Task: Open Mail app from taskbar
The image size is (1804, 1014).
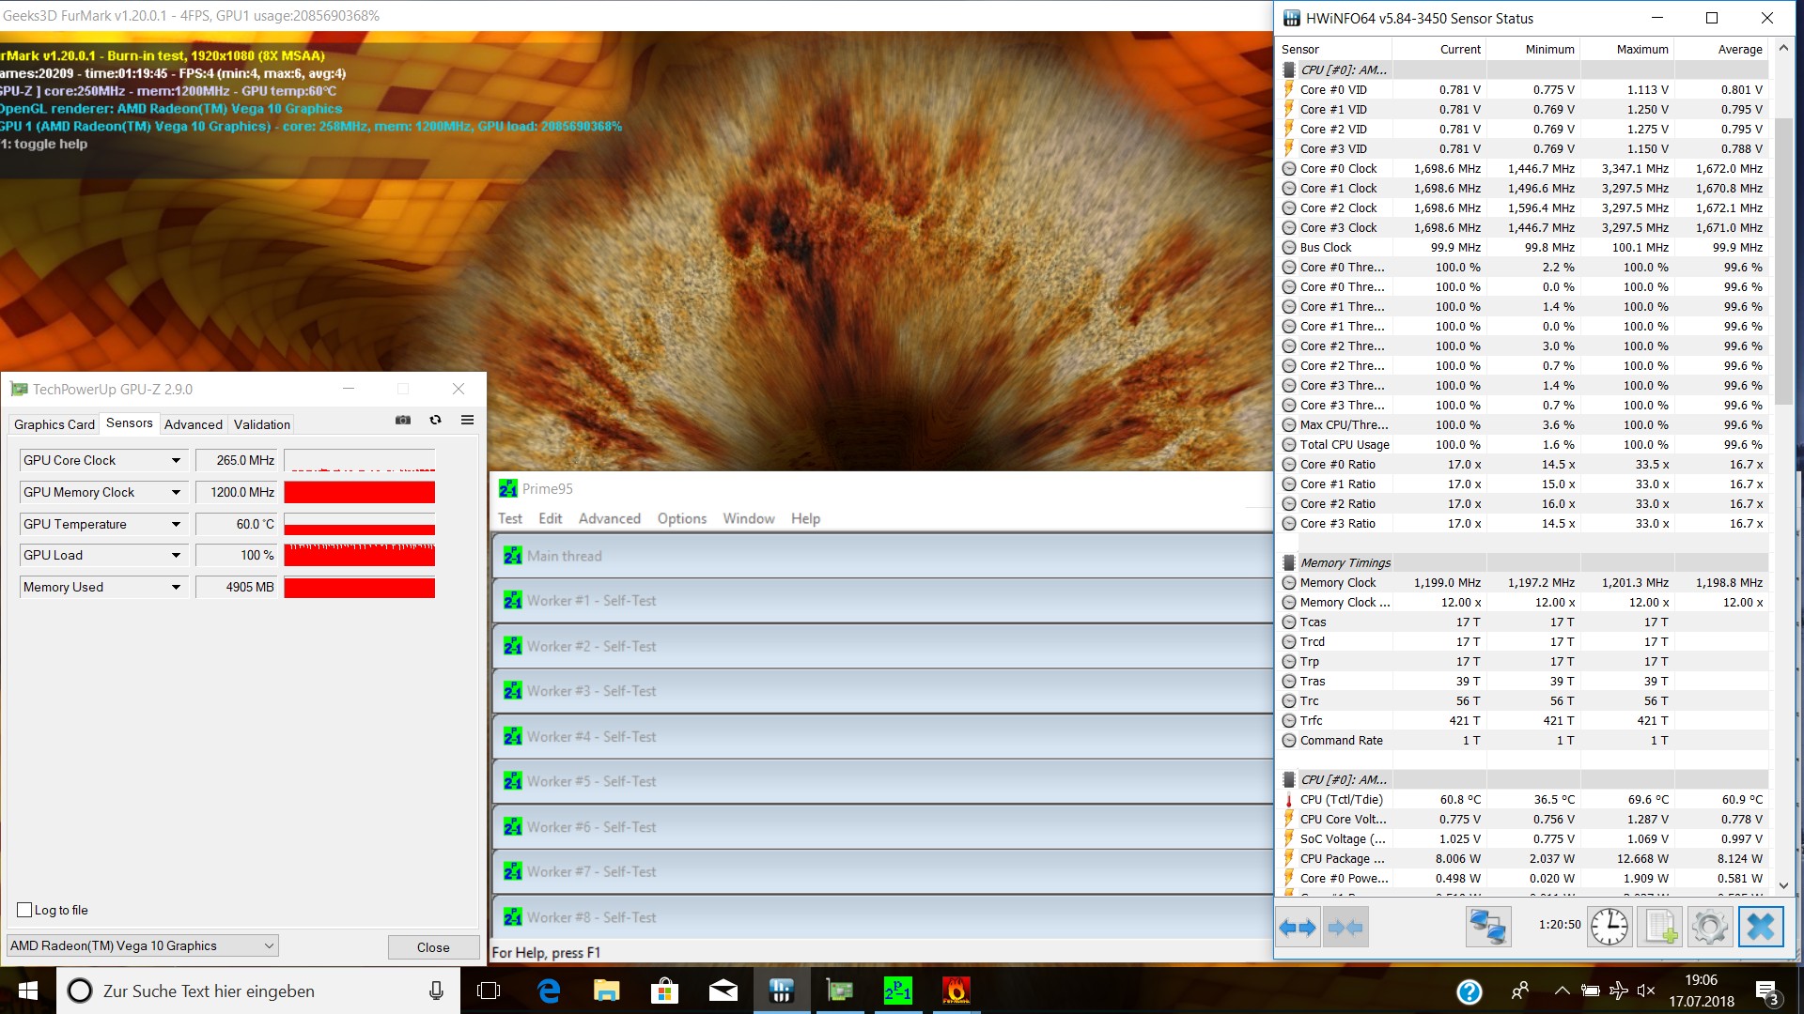Action: pyautogui.click(x=723, y=991)
